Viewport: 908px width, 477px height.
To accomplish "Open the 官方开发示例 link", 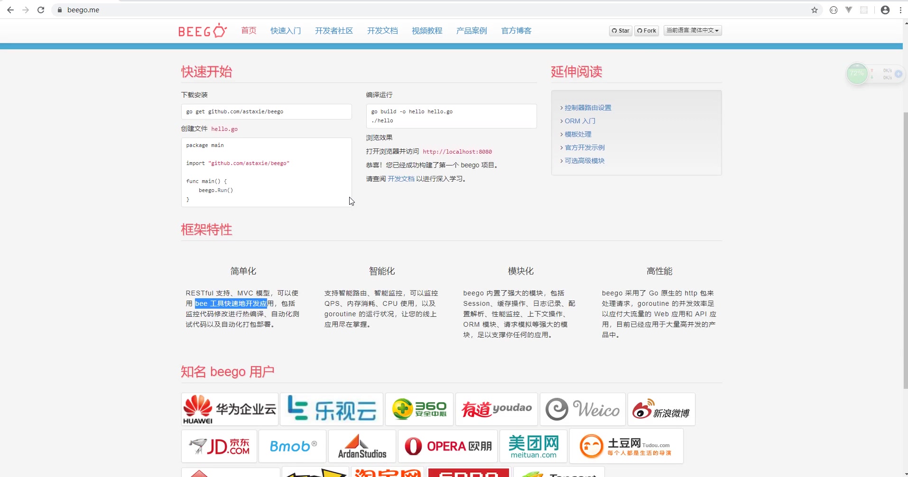I will [584, 147].
